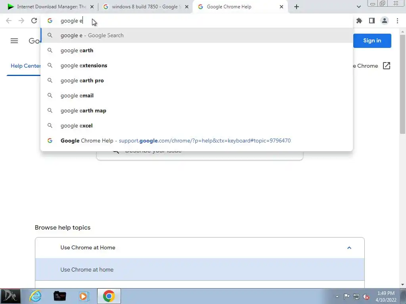Open the profile avatar menu
The height and width of the screenshot is (304, 406).
385,21
